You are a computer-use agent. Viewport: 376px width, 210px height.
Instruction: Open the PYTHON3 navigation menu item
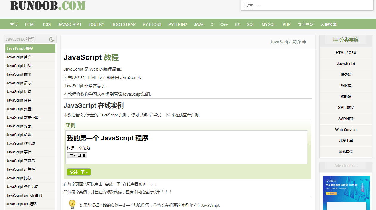[152, 24]
